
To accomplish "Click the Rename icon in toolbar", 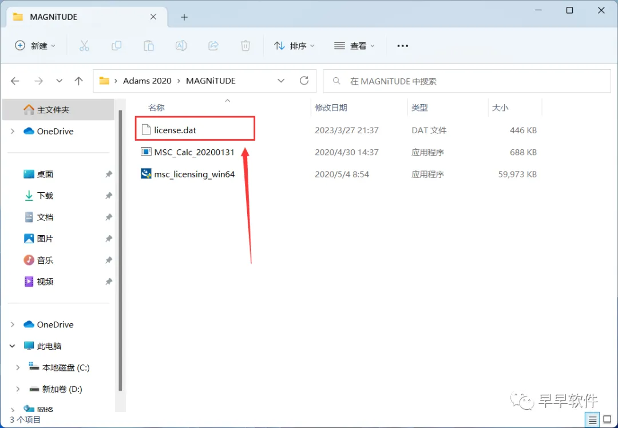I will [x=181, y=46].
